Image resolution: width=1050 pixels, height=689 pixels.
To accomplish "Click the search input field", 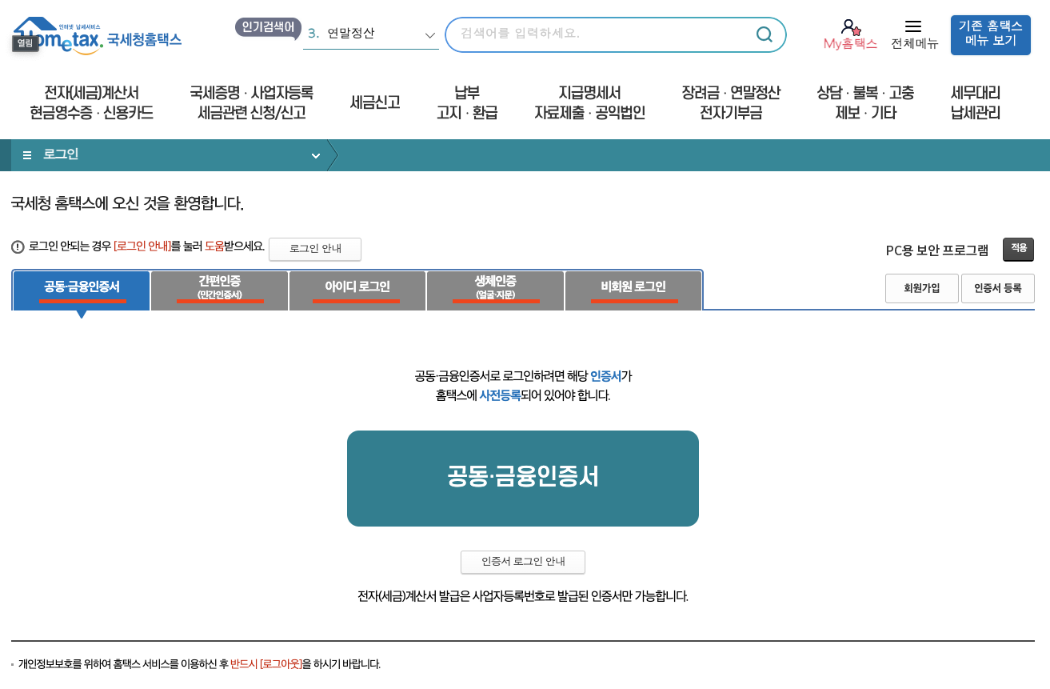I will pos(600,34).
